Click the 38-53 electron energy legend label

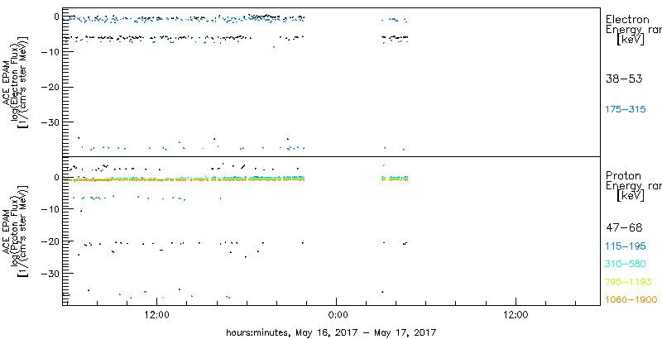pos(624,79)
